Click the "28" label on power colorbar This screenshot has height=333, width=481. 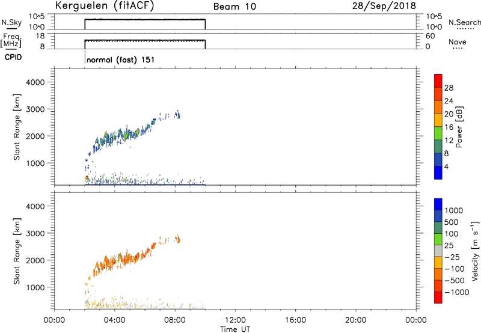click(x=449, y=88)
